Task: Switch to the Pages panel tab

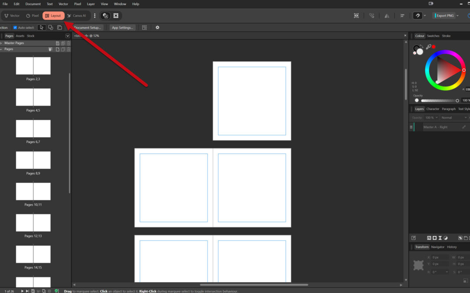Action: pos(9,36)
